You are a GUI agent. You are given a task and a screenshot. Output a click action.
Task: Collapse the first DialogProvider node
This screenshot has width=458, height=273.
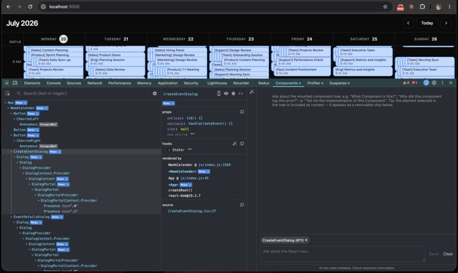click(20, 168)
